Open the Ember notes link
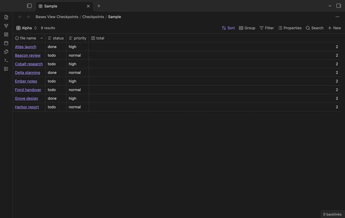Viewport: 345px width, 218px height. 26,81
